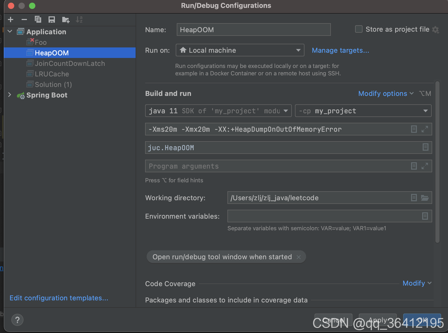Select the JoinCountDownLatch configuration
This screenshot has height=333, width=448.
click(x=70, y=63)
